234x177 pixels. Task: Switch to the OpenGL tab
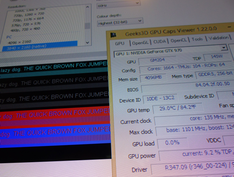[x=140, y=43]
